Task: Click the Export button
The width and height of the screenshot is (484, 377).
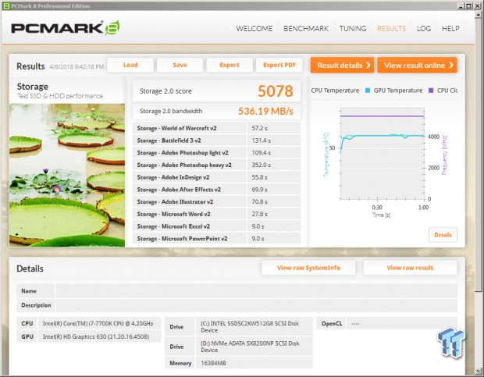Action: [230, 66]
